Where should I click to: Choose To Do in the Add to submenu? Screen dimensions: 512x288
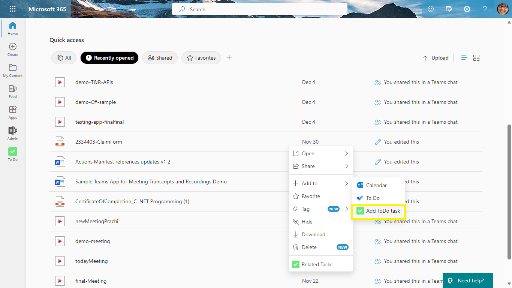tap(379, 198)
